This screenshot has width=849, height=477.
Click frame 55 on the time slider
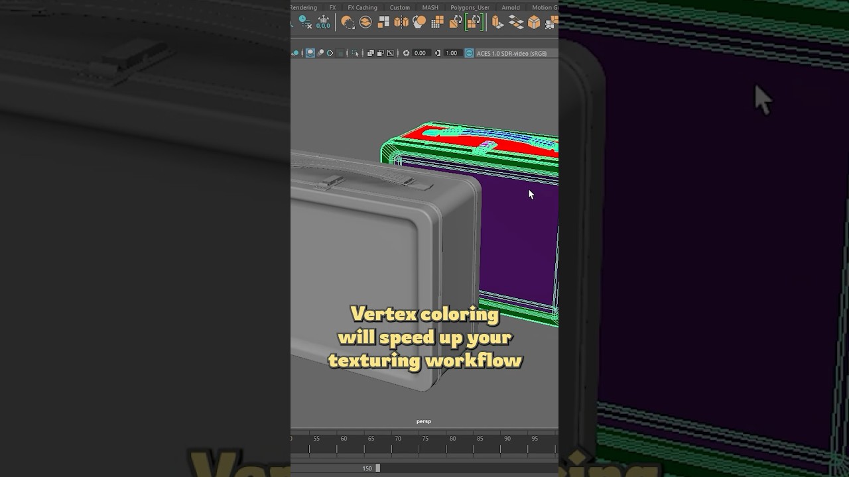coord(316,439)
